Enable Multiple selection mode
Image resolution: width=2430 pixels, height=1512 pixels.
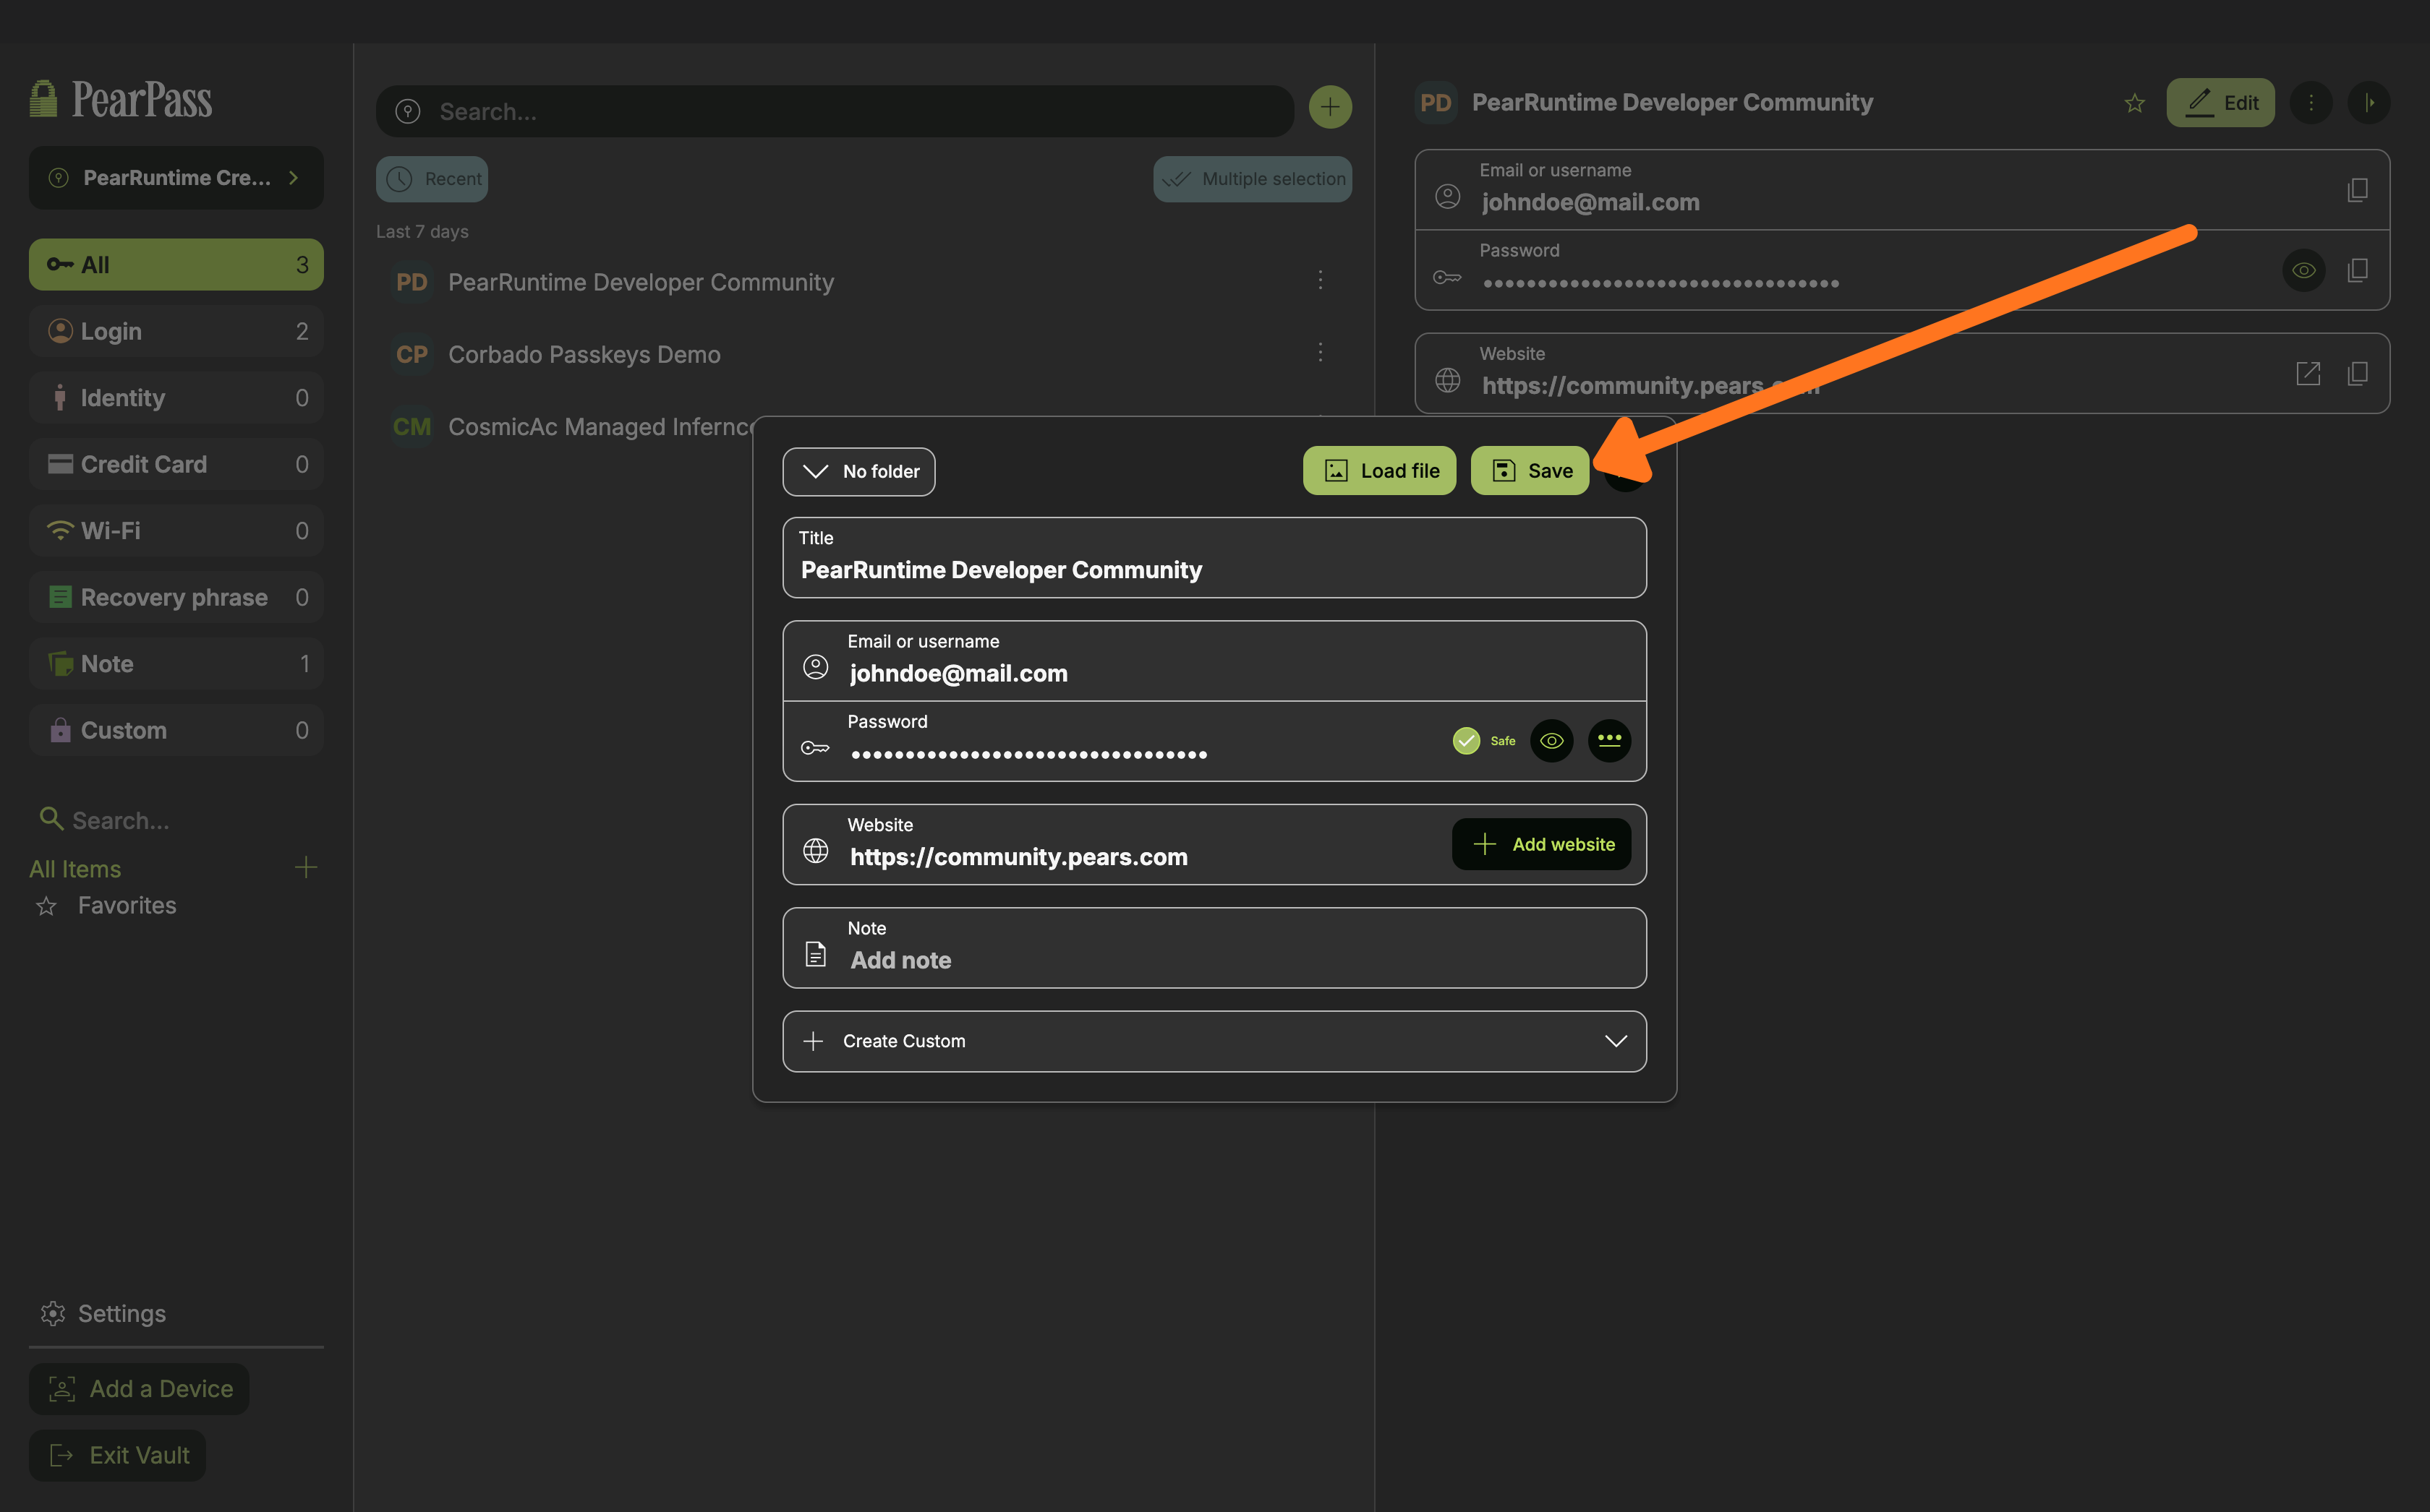click(x=1253, y=179)
